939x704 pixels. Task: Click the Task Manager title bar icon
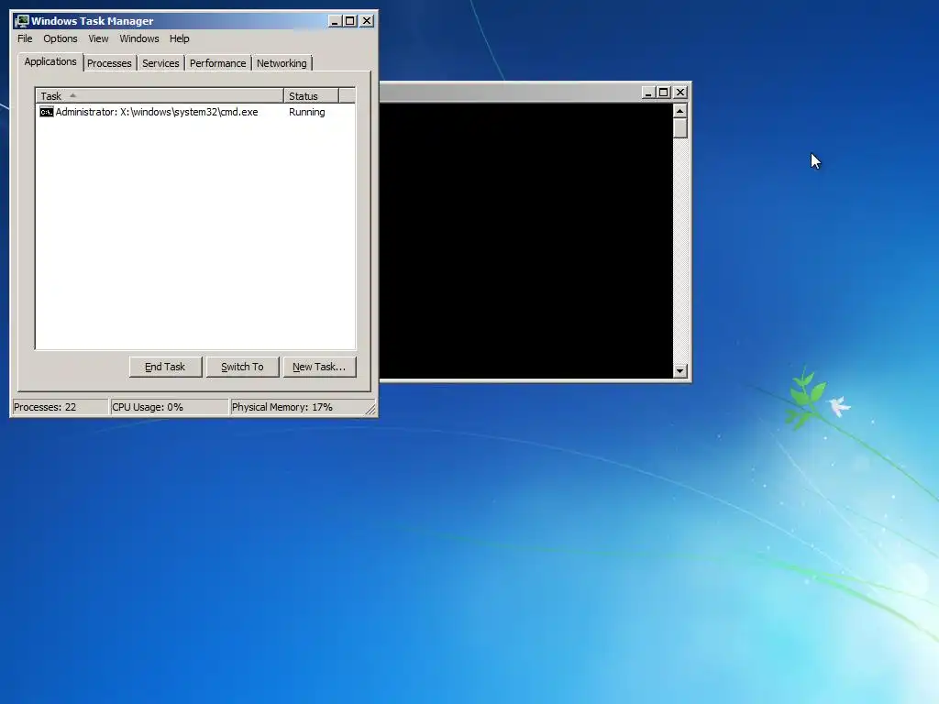22,21
